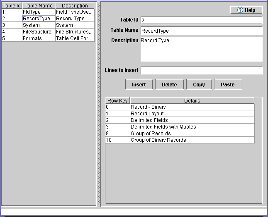This screenshot has width=268, height=217.
Task: Click in the Description text area
Action: click(x=201, y=49)
